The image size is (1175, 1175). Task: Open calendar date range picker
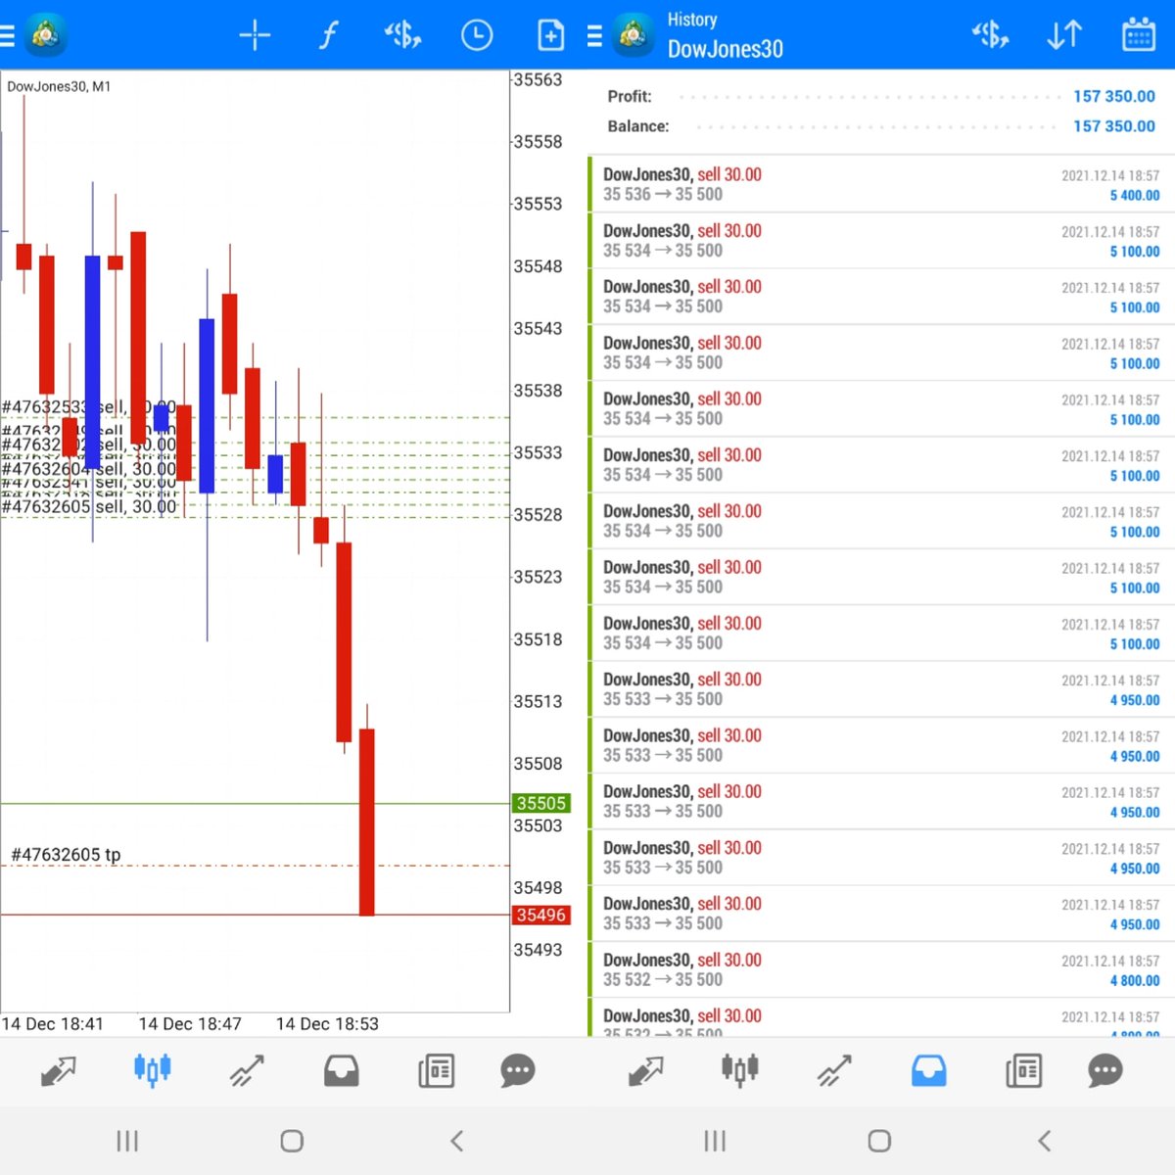[x=1138, y=34]
